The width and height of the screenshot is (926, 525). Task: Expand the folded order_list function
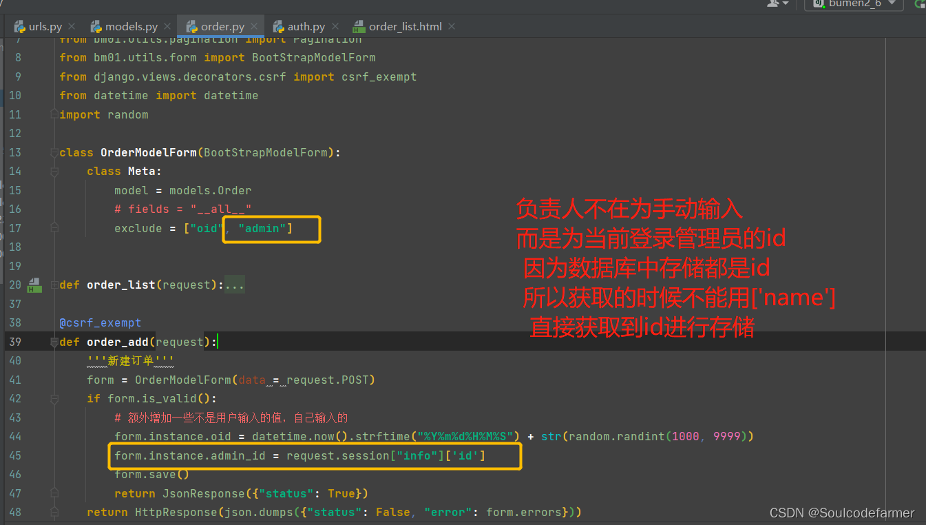54,285
